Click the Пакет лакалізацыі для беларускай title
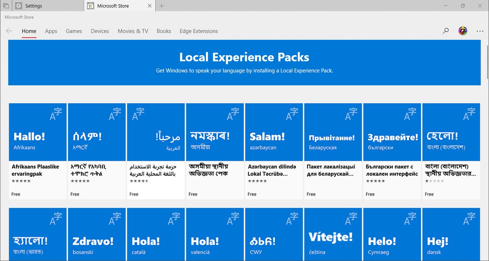 tap(331, 170)
